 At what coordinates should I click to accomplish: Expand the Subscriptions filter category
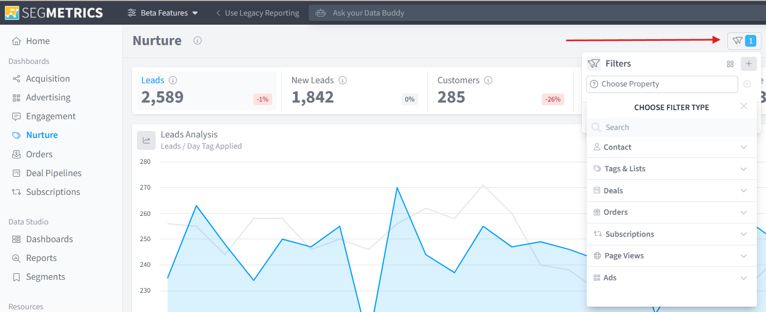[672, 234]
